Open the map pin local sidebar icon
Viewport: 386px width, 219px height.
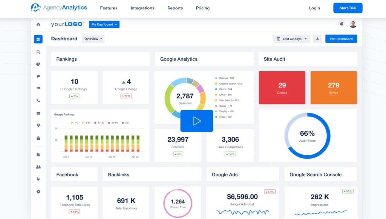coord(38,126)
